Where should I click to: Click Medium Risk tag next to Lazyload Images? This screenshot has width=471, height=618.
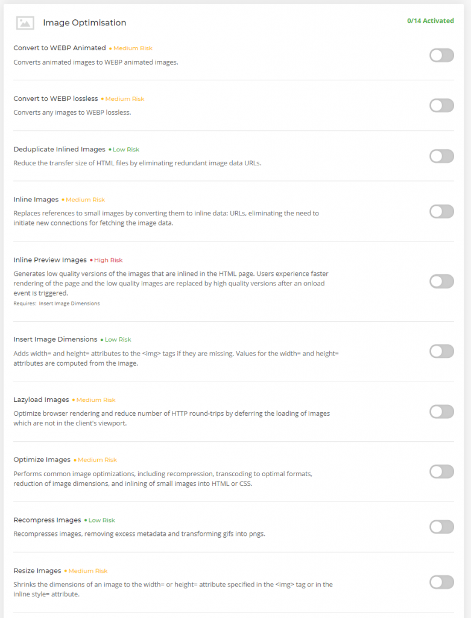(93, 400)
